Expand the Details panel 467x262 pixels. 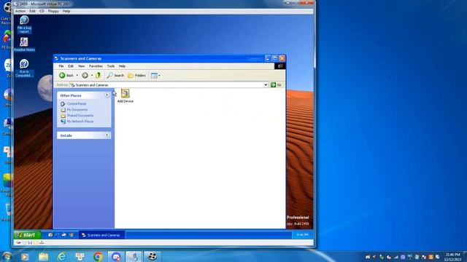click(107, 135)
